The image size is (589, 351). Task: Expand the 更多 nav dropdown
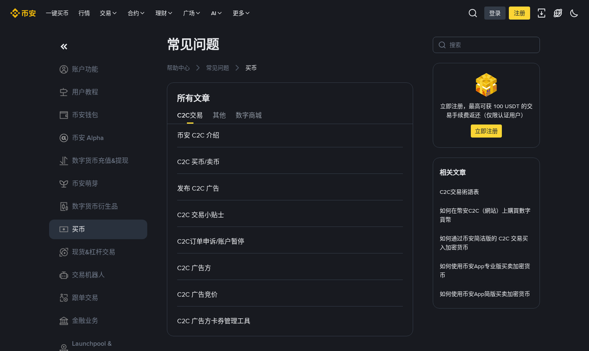point(241,13)
